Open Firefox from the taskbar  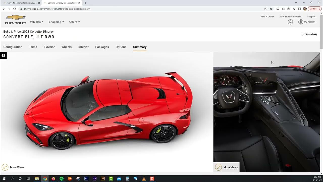coord(53,178)
